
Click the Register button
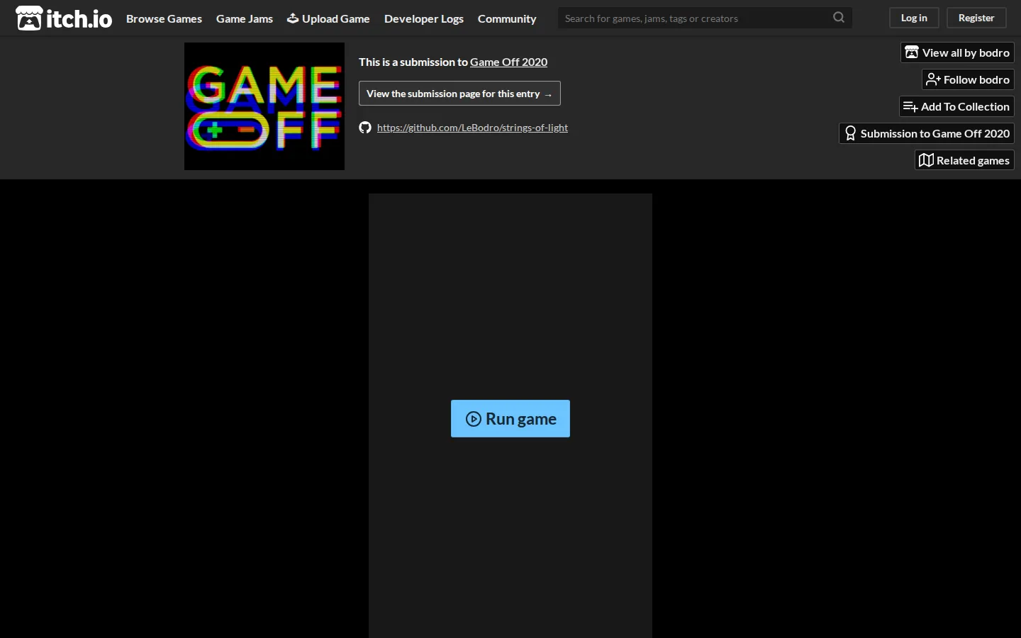click(x=976, y=18)
